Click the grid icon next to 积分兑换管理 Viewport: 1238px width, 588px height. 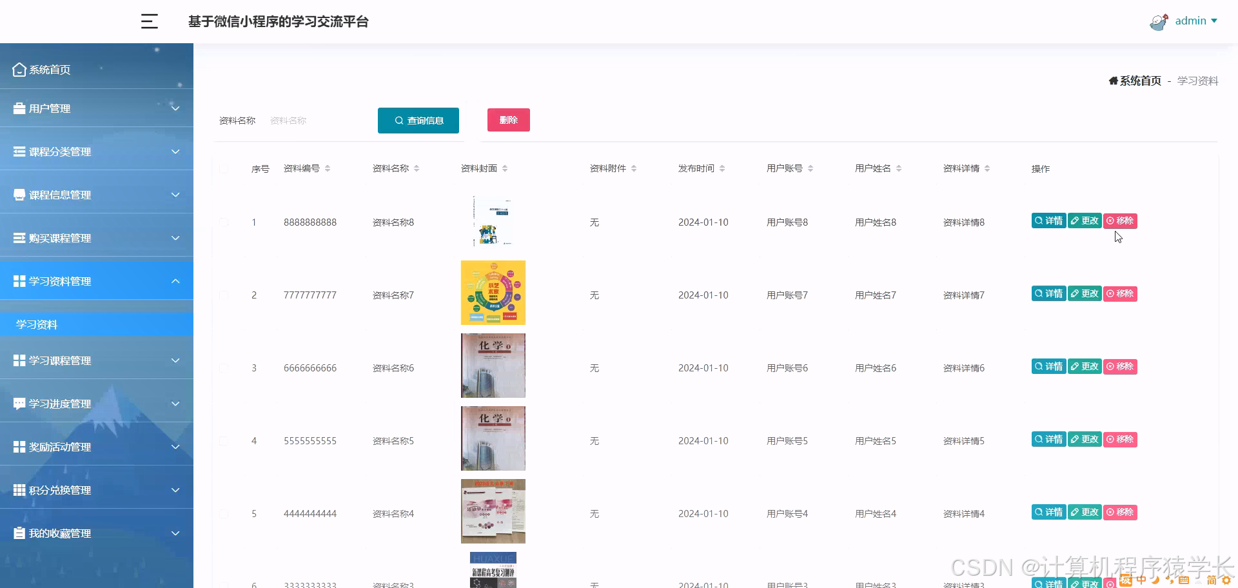[18, 490]
